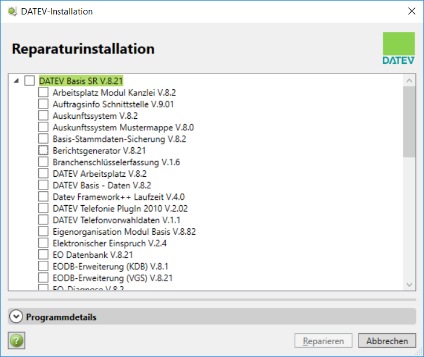Viewport: 424px width, 357px height.
Task: Tick DATEV Telefonvorwahldaten V.1.1 checkbox
Action: tap(43, 220)
